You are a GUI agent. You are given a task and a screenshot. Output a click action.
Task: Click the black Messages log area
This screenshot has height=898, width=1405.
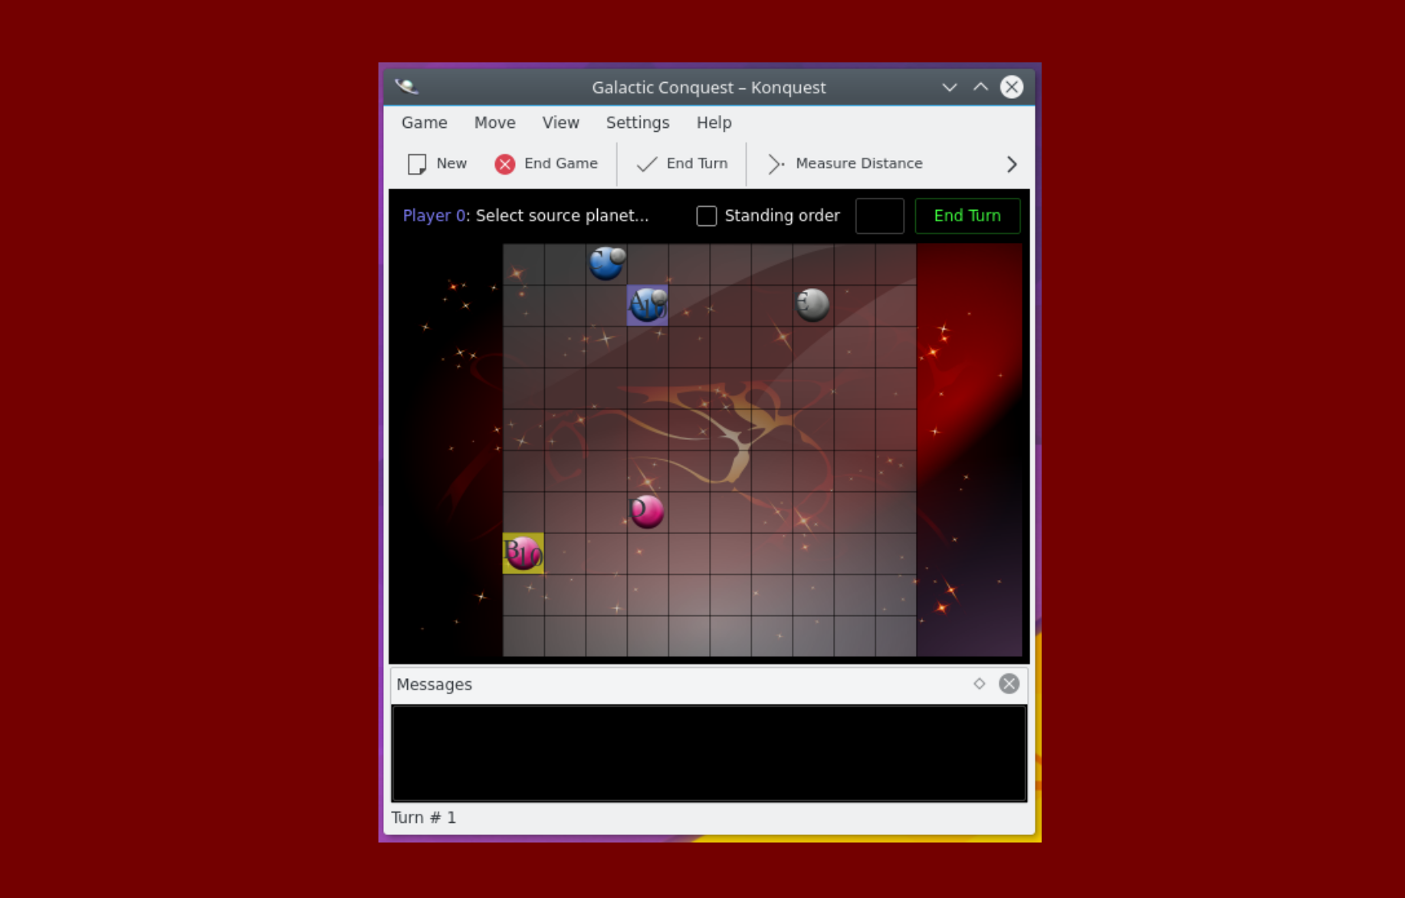709,753
